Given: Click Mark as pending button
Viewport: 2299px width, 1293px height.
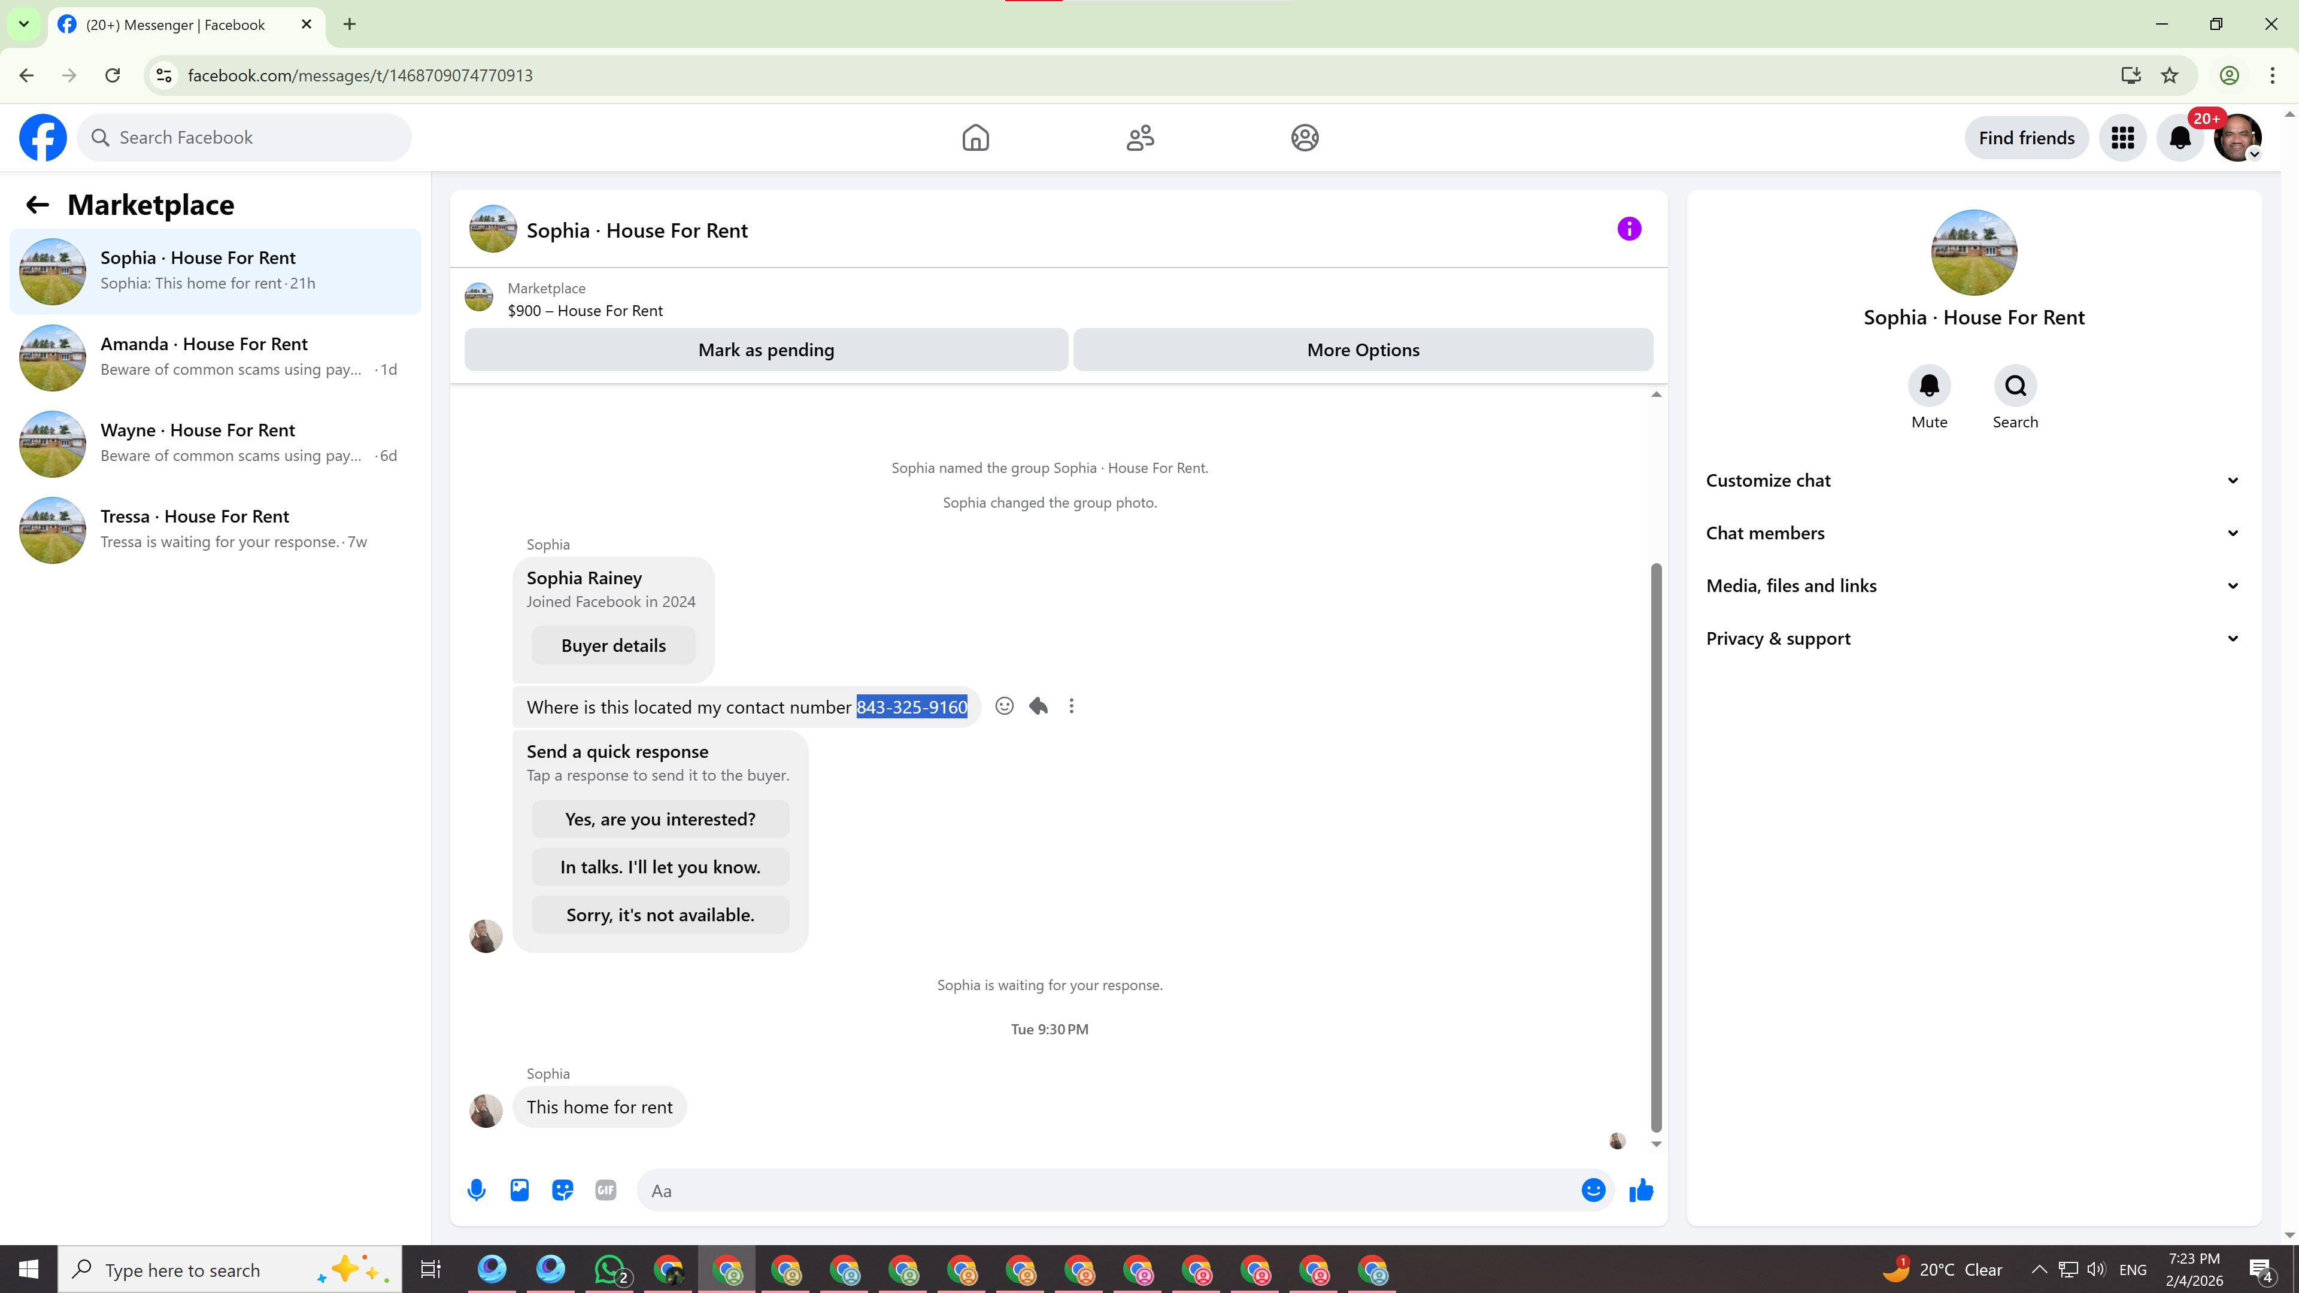Looking at the screenshot, I should pos(766,350).
